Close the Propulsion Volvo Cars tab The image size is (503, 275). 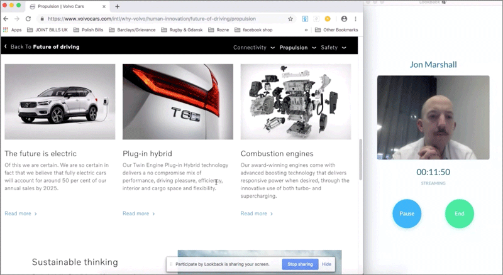coord(104,6)
